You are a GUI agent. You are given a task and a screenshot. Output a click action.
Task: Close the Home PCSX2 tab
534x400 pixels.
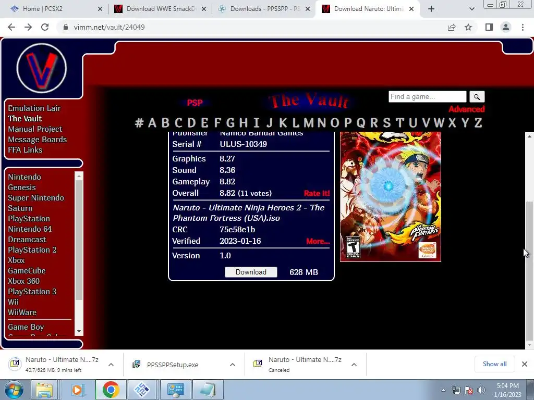coord(100,9)
